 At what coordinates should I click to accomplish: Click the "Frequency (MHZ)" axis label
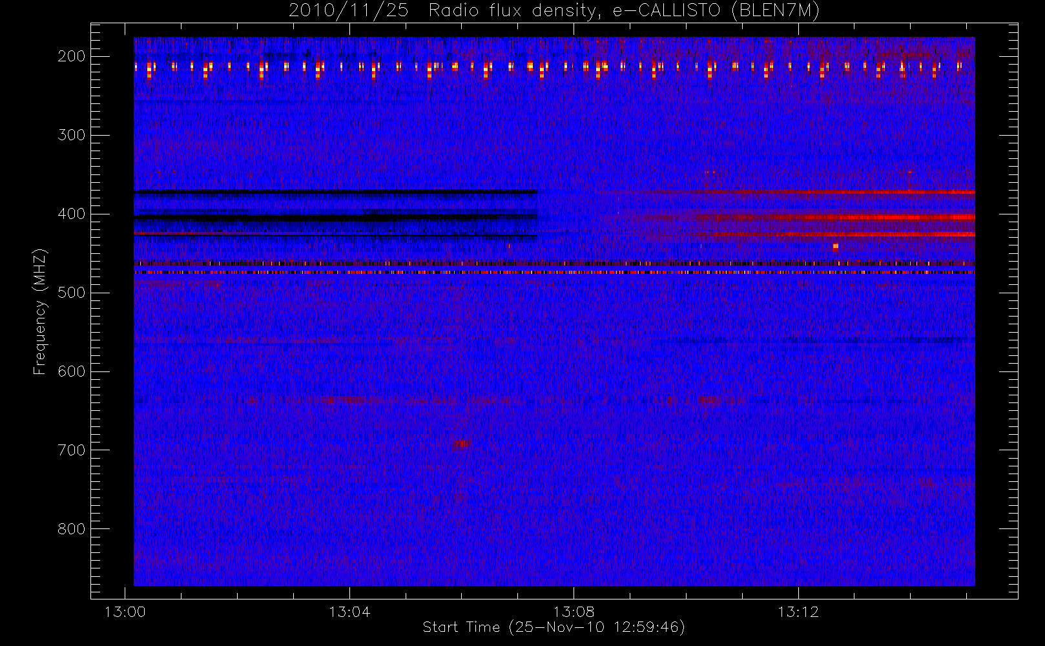click(x=40, y=311)
